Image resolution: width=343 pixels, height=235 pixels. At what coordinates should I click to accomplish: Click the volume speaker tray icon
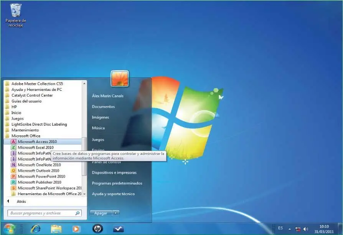pos(306,229)
